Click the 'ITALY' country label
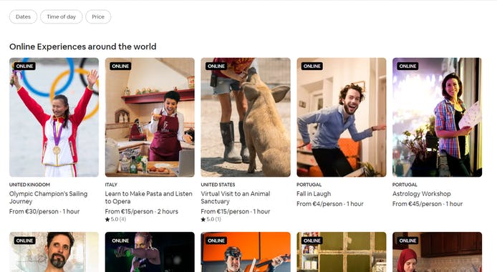Viewport: 497px width, 272px height. (x=111, y=185)
